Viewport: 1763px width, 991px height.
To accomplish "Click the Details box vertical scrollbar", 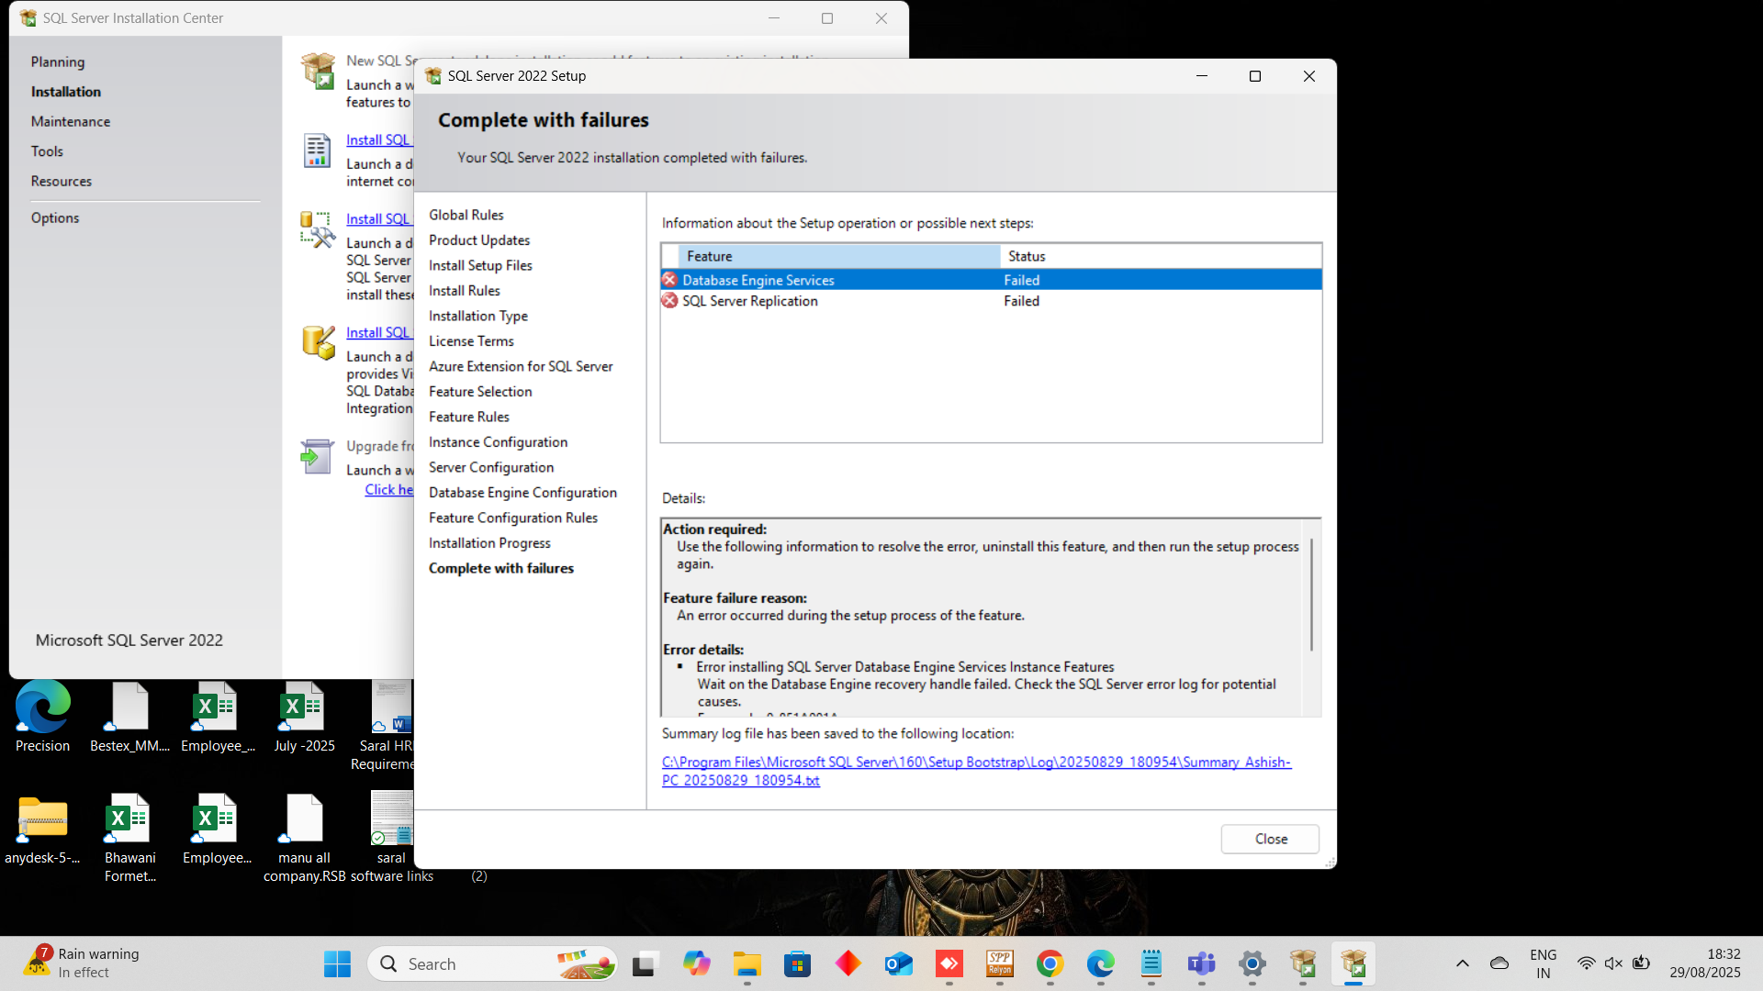I will coord(1311,596).
